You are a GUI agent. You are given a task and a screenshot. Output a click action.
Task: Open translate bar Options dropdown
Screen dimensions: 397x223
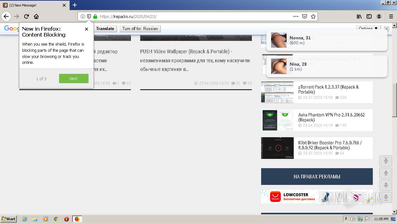click(x=368, y=28)
